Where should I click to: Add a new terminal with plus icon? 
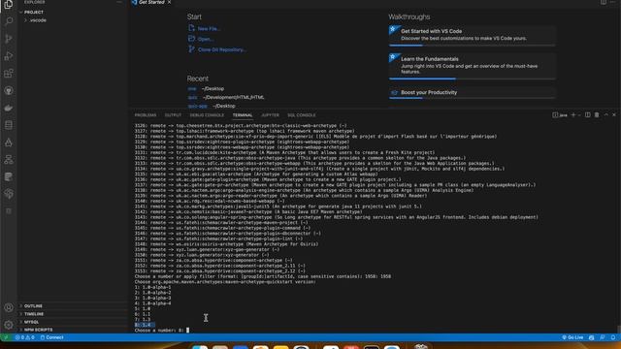coord(573,114)
